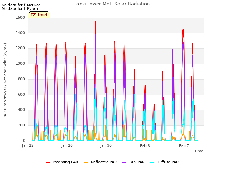The image size is (225, 169).
Task: Click the 1000 y-axis tick label
Action: (20, 63)
